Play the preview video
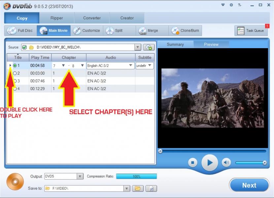This screenshot has height=198, width=274. pyautogui.click(x=210, y=163)
